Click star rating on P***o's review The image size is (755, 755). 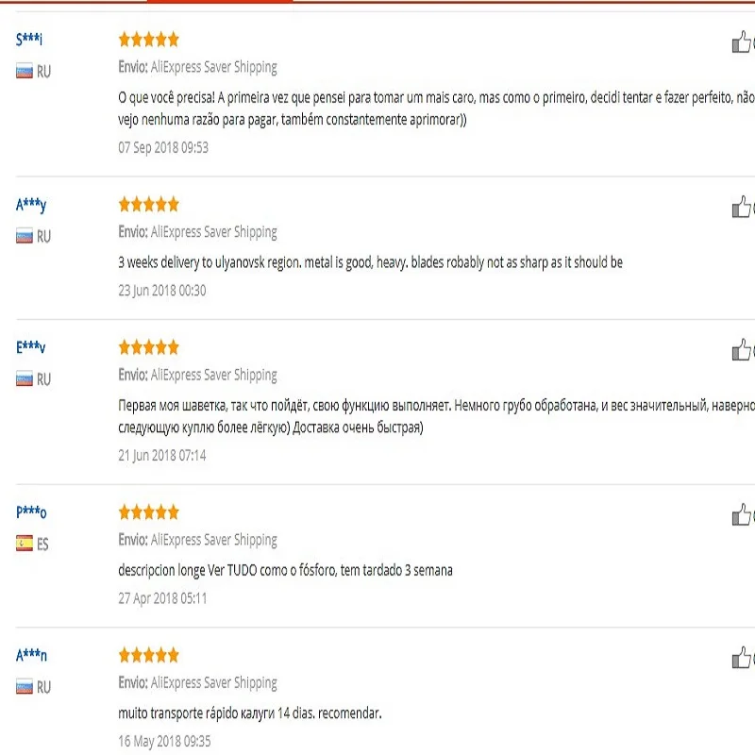(x=148, y=512)
